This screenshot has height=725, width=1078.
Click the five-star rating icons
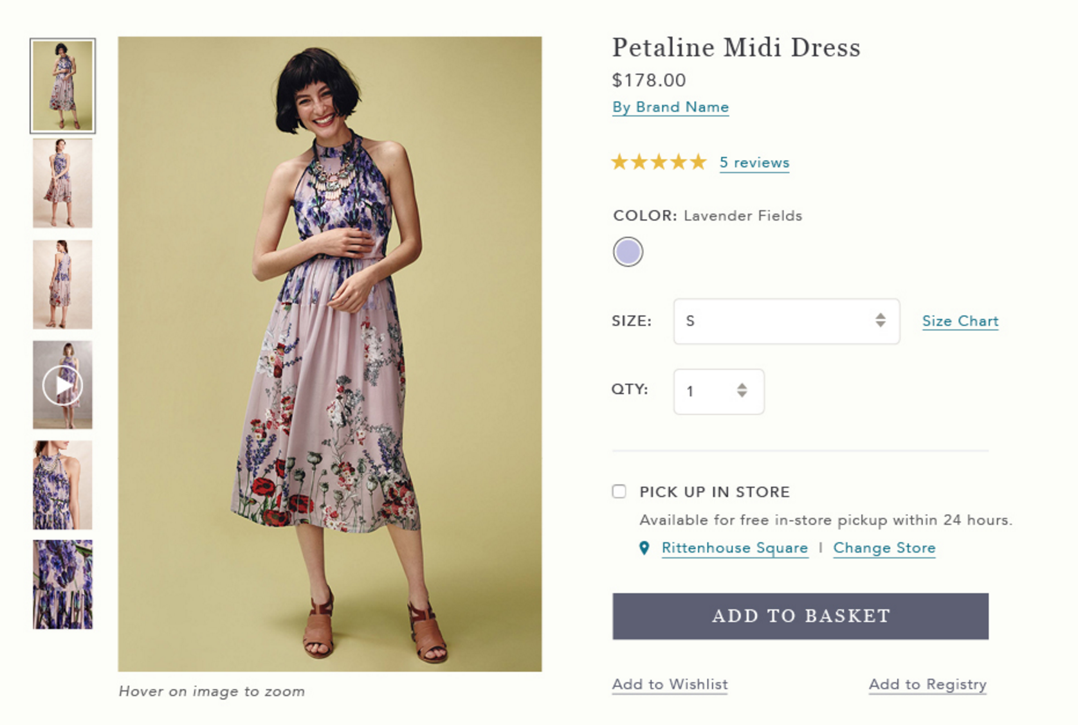pos(659,162)
